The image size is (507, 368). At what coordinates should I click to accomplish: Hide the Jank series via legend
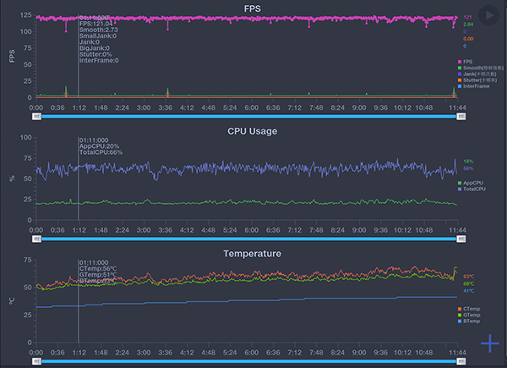tap(476, 74)
